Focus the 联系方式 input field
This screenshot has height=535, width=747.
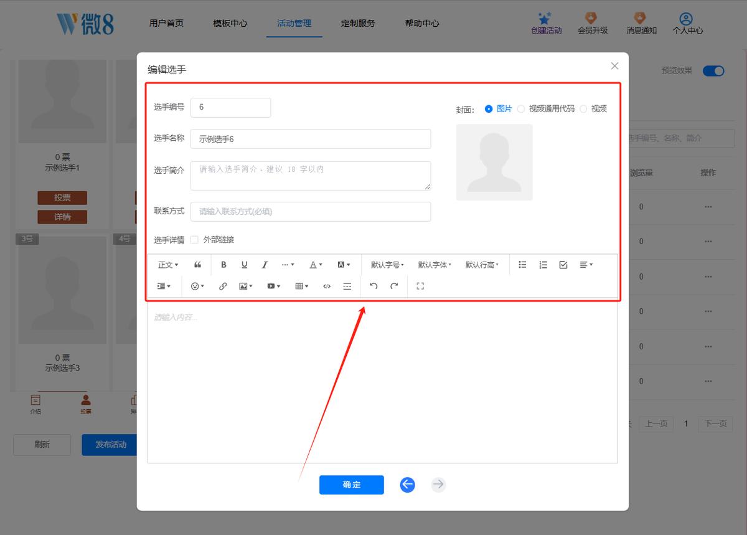tap(311, 212)
